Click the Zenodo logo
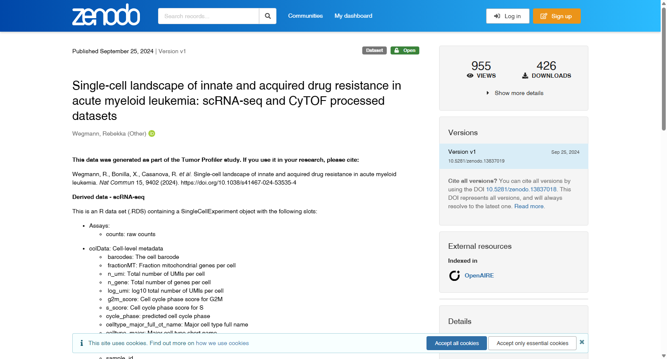This screenshot has height=359, width=667. coord(106,15)
